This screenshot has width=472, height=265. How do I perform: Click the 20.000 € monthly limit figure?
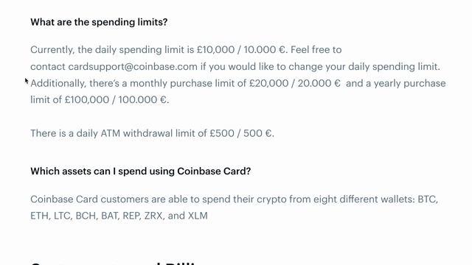click(x=319, y=83)
